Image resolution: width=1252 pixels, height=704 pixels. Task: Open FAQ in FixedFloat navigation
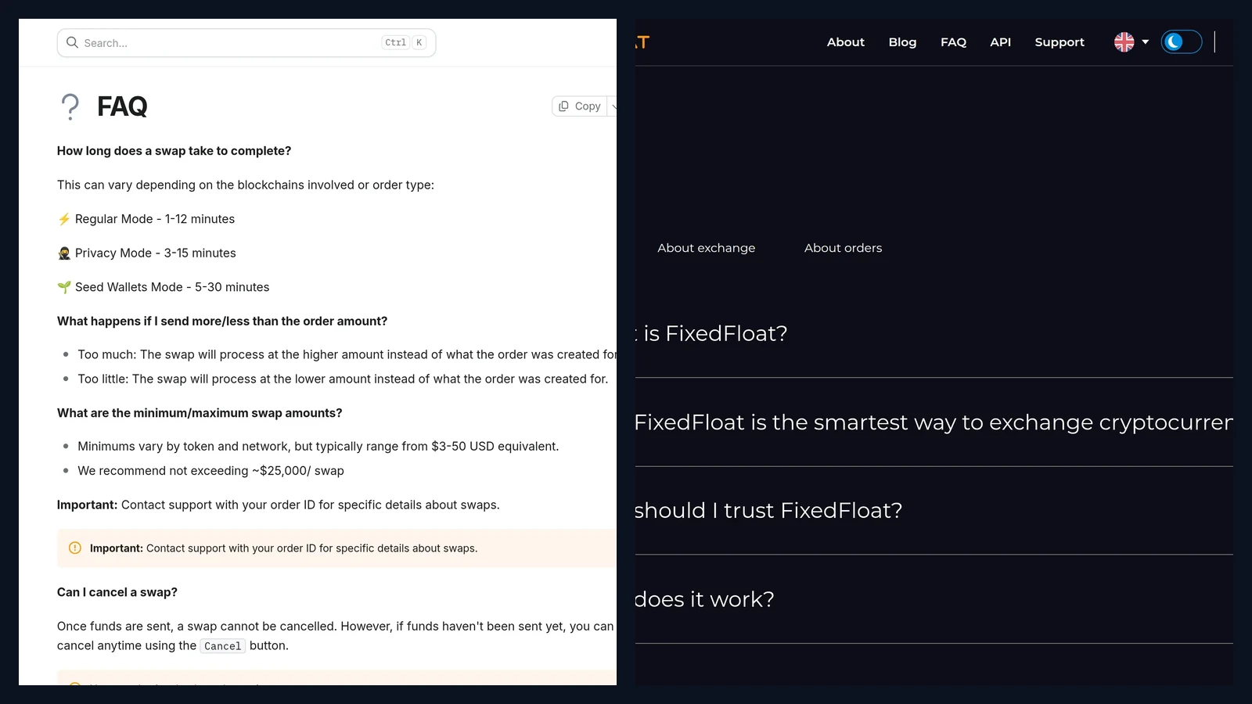(x=953, y=42)
